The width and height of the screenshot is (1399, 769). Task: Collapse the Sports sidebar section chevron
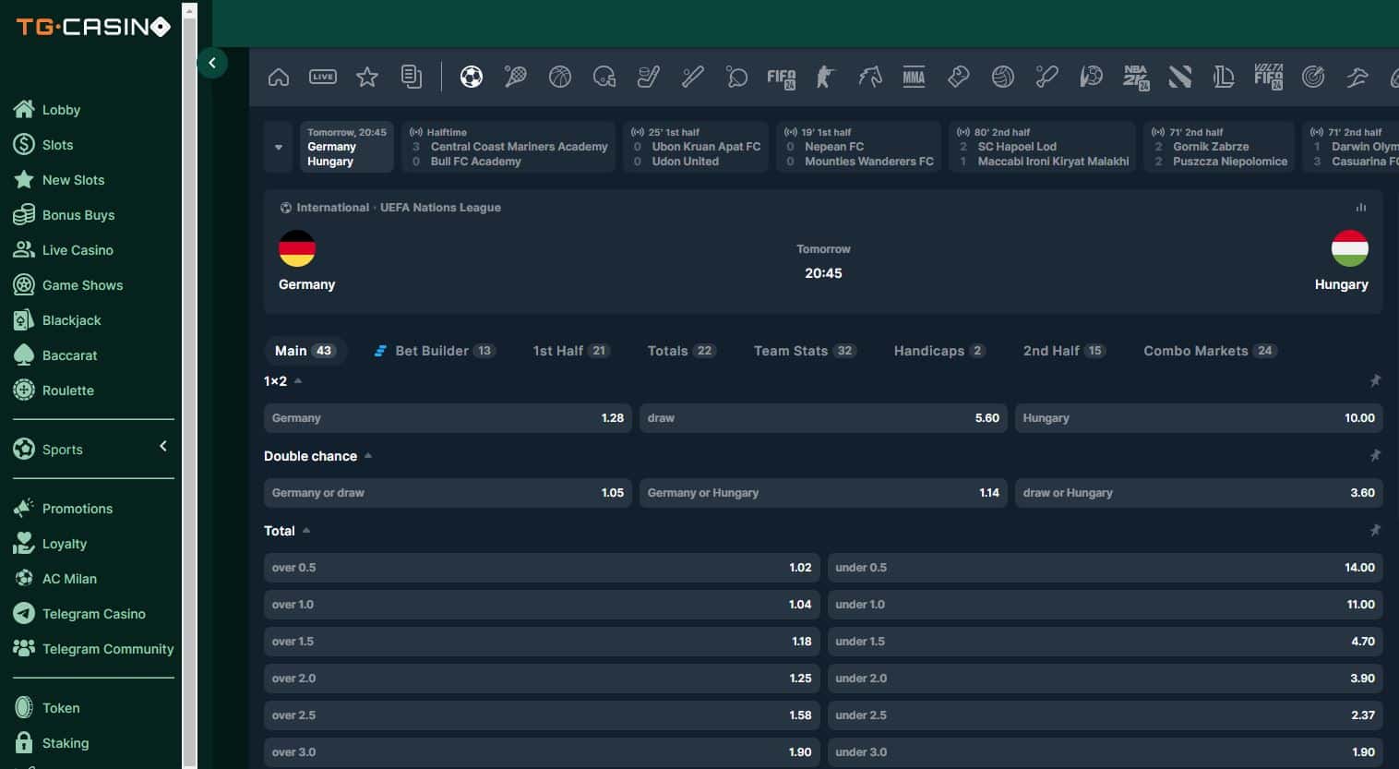tap(163, 446)
